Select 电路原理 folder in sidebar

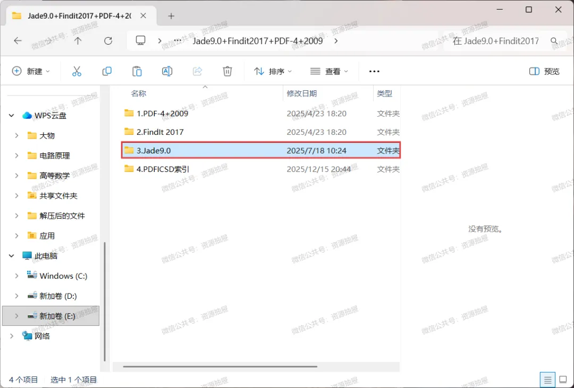49,156
